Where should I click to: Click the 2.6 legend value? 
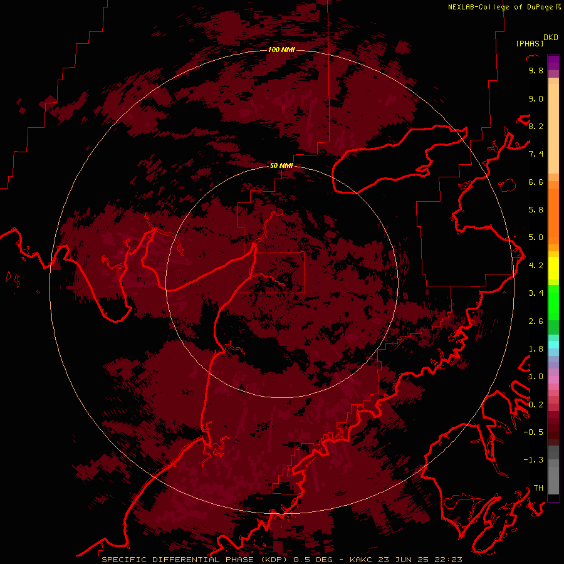coord(536,321)
